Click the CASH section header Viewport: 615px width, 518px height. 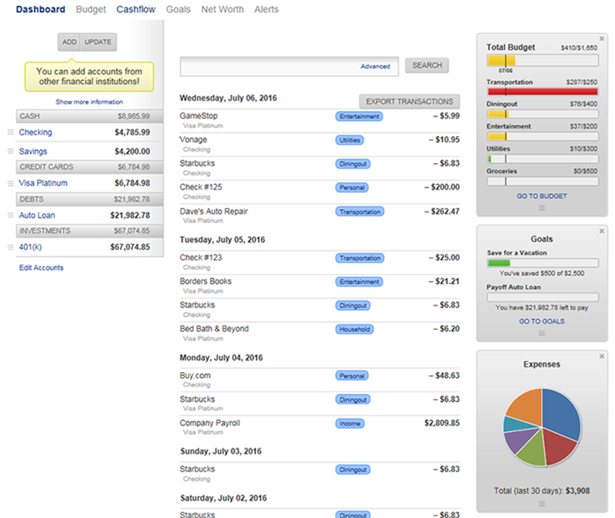point(89,117)
